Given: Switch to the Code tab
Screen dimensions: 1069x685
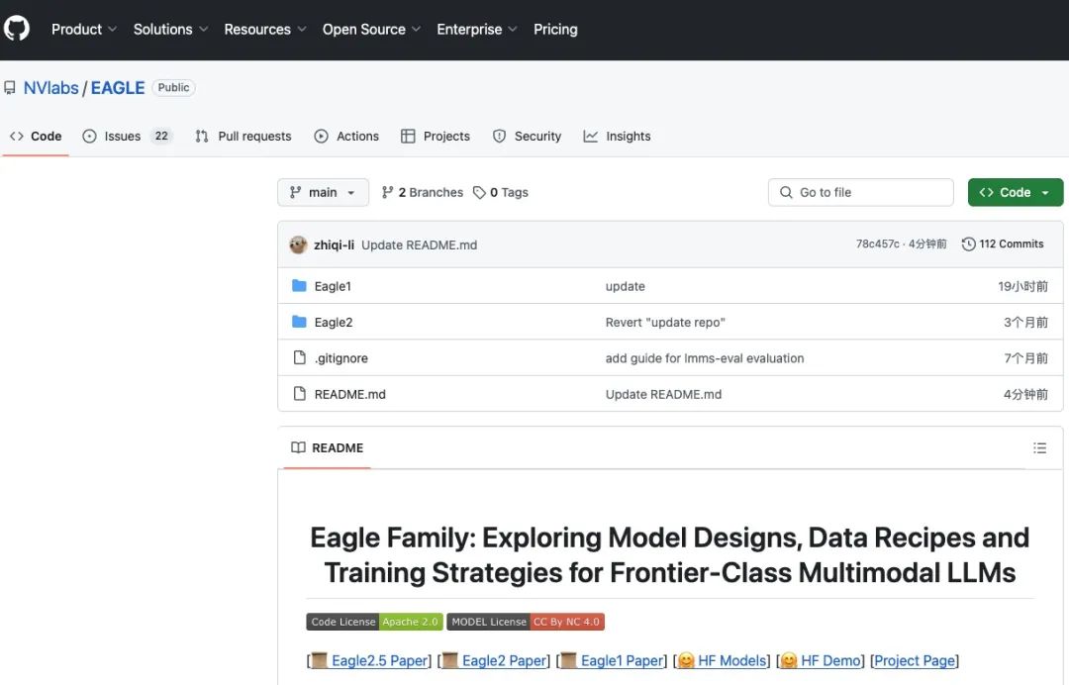Looking at the screenshot, I should click(36, 137).
